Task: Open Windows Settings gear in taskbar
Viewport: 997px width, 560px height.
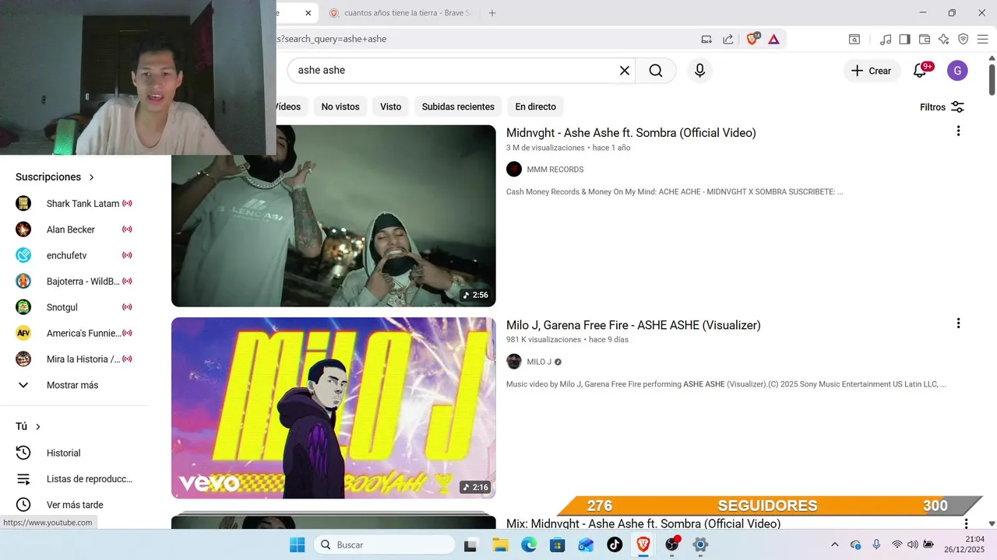Action: tap(700, 544)
